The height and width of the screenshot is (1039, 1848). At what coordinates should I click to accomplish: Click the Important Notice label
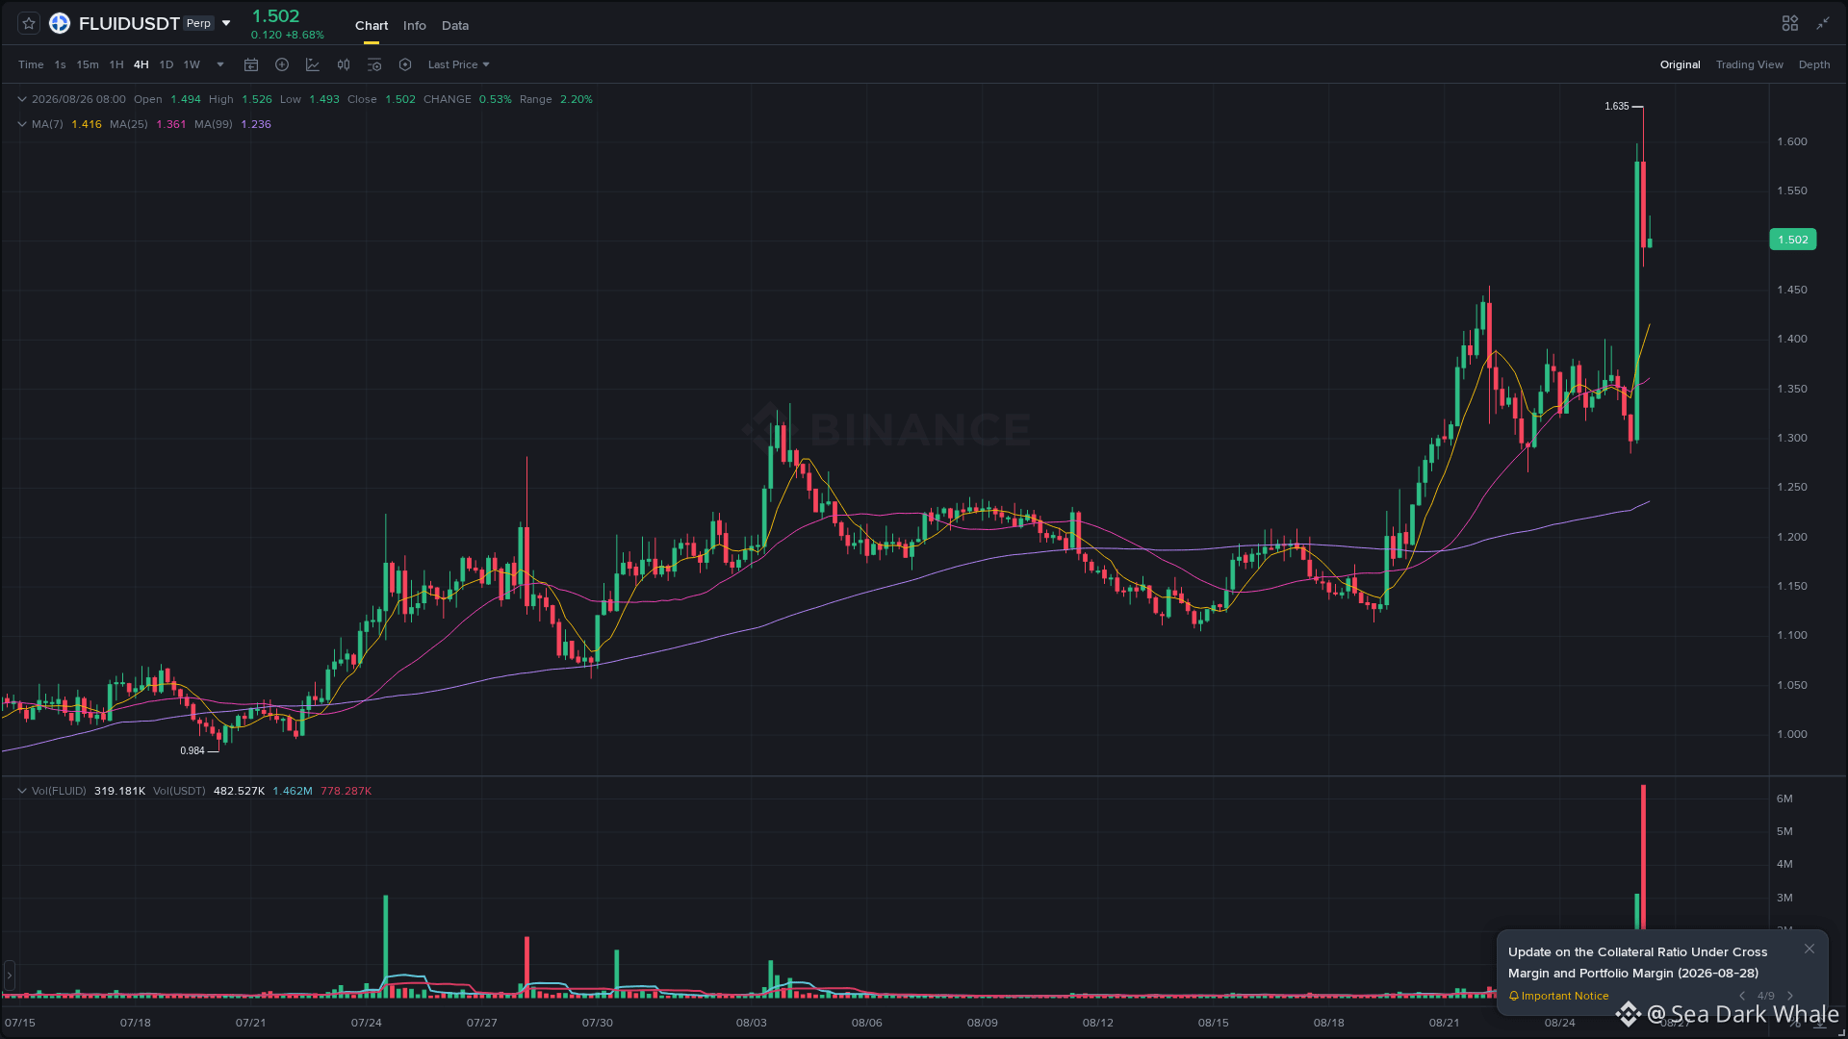1558,996
